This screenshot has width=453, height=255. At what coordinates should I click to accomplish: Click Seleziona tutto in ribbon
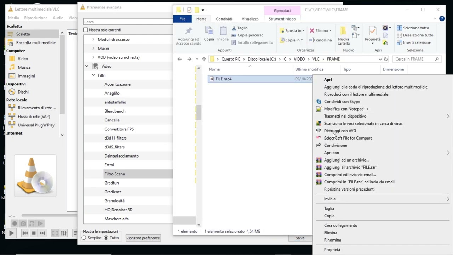413,28
